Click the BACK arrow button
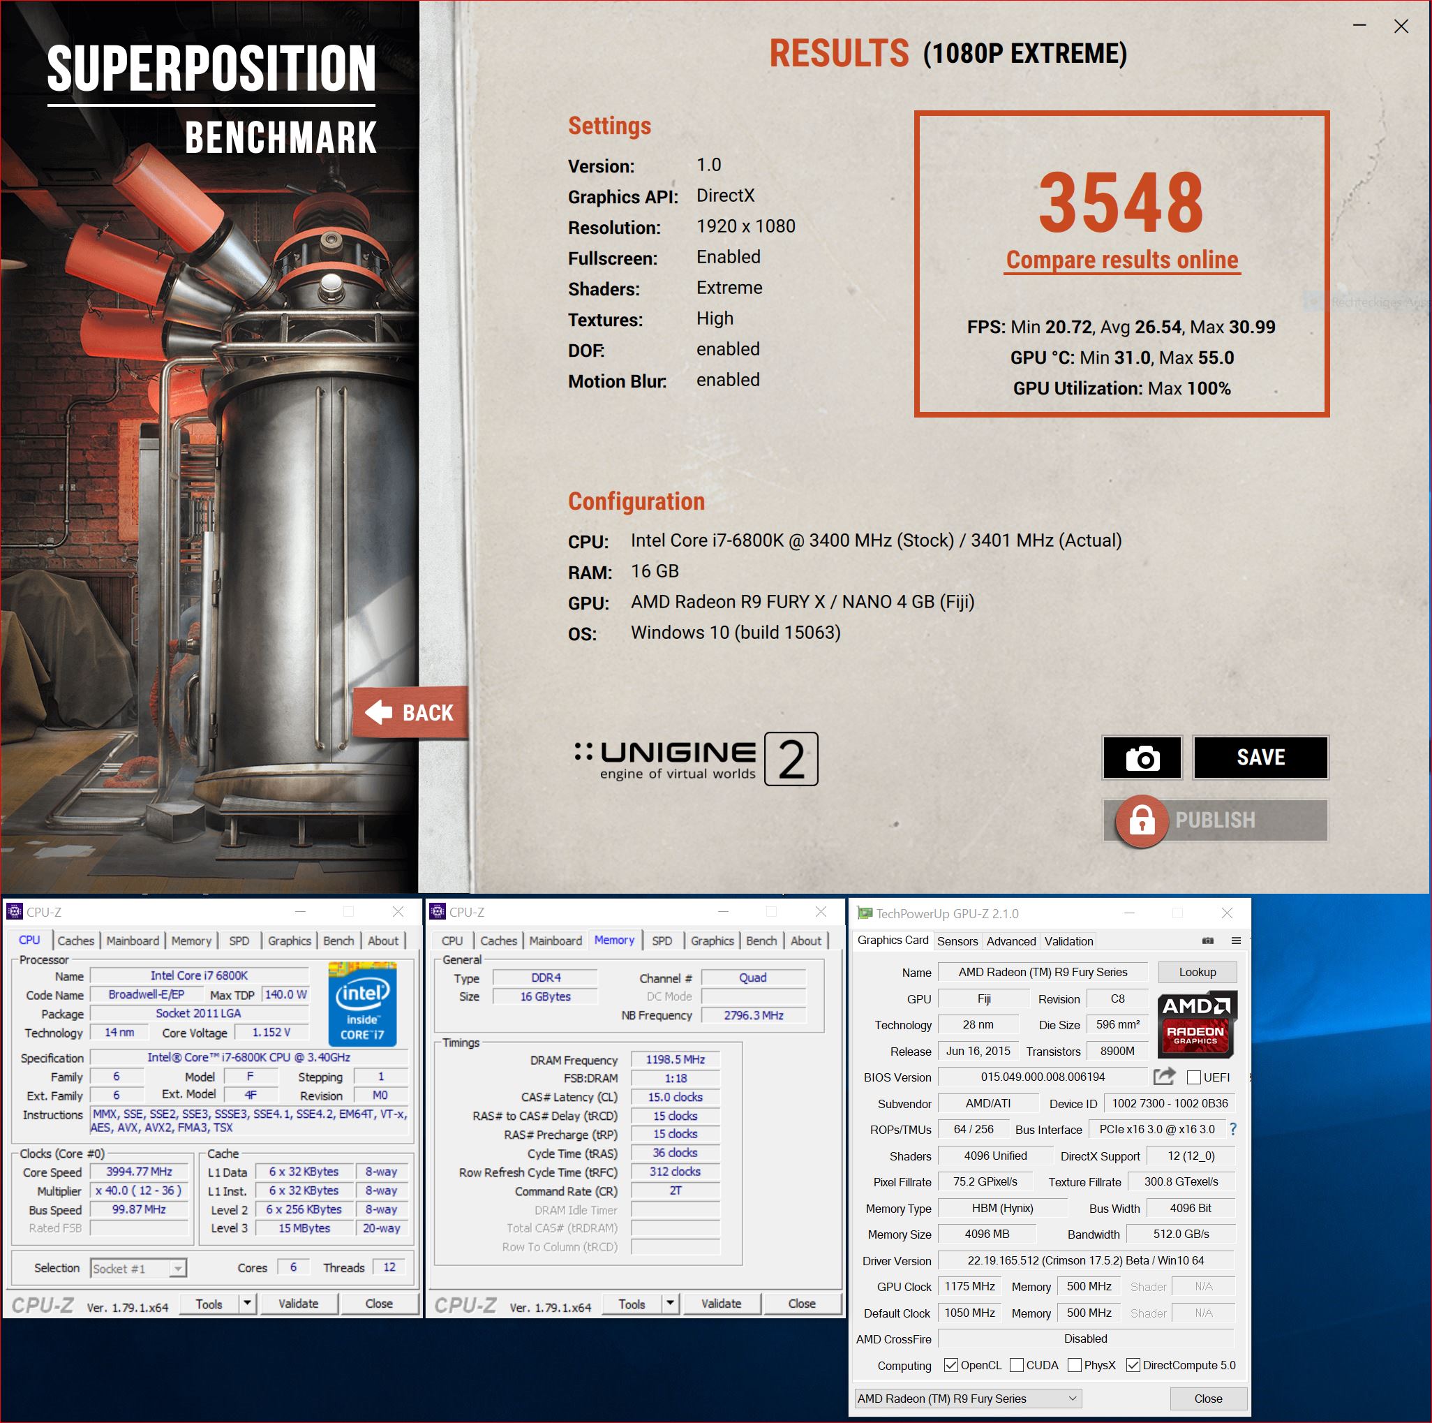Screen dimensions: 1432x1423 [x=410, y=712]
